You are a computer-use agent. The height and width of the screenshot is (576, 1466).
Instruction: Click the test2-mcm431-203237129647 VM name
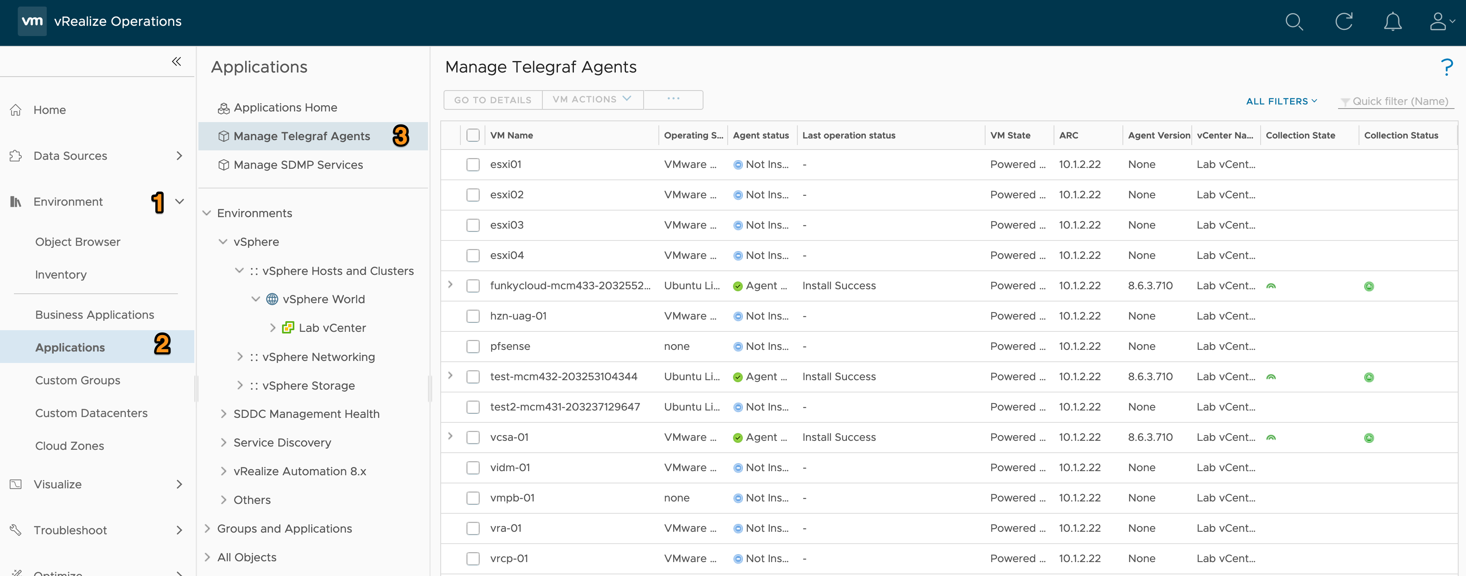pyautogui.click(x=565, y=407)
